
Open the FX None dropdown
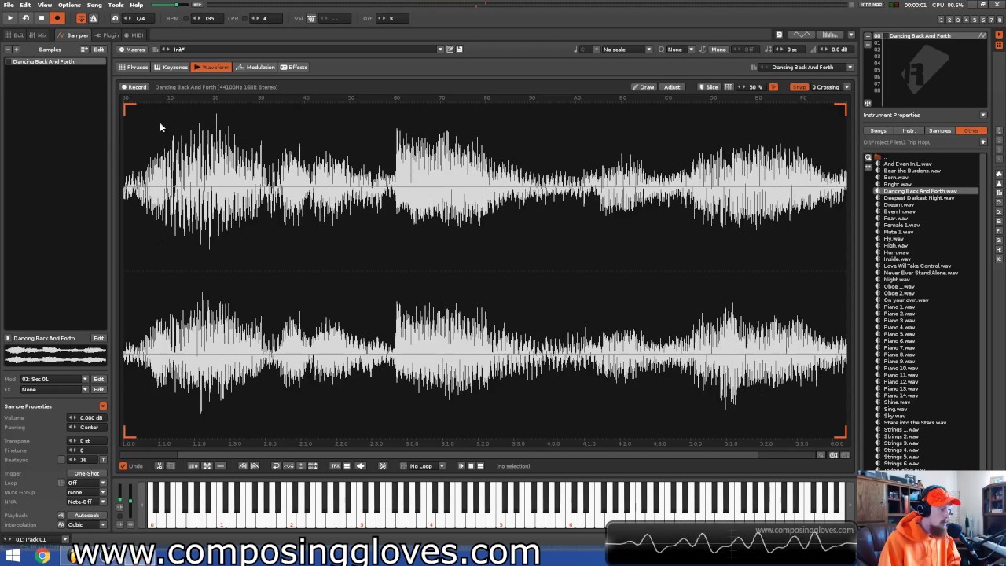tap(54, 389)
